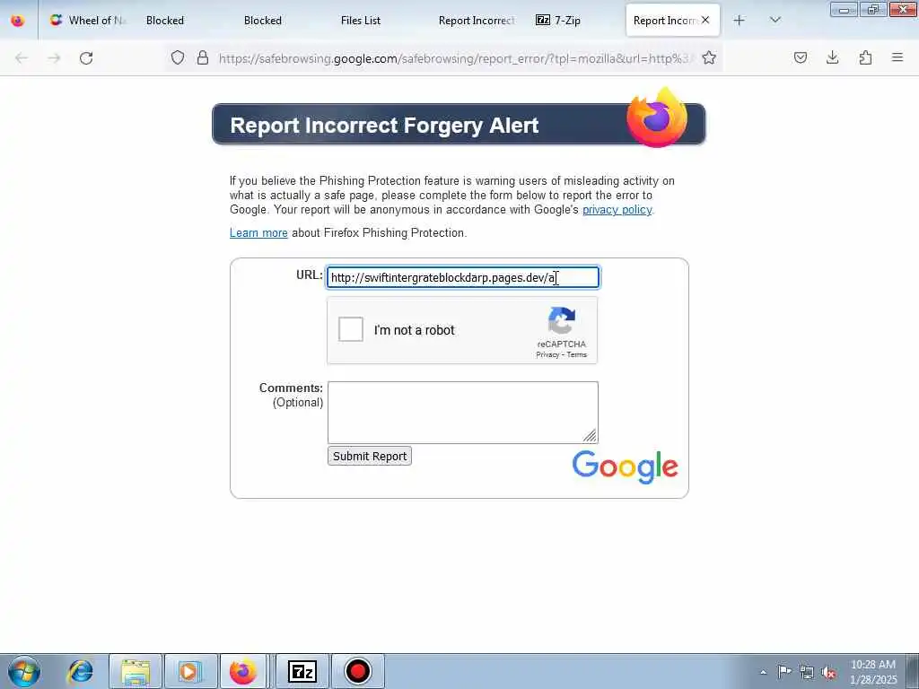
Task: Click the Firefox logo in banner
Action: (656, 118)
